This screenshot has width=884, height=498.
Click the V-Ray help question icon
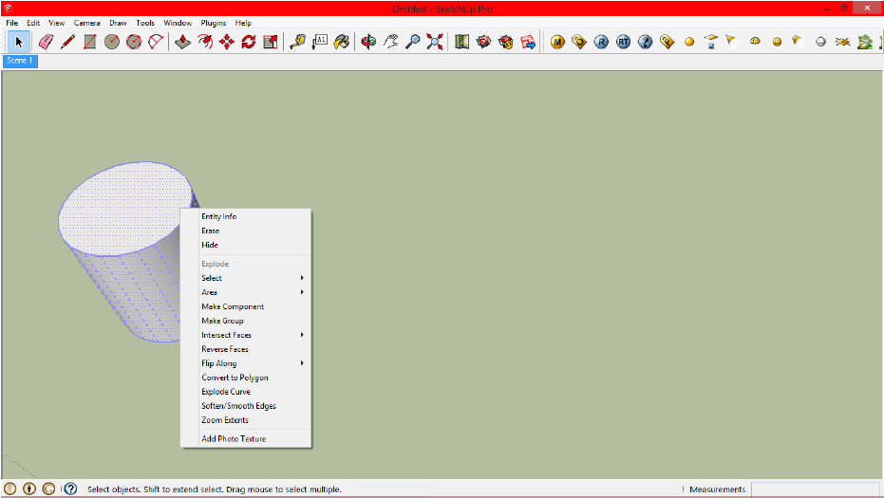646,42
